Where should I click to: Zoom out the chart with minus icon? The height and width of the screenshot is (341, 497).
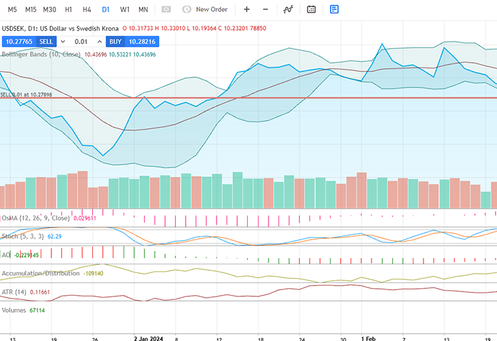click(x=265, y=9)
